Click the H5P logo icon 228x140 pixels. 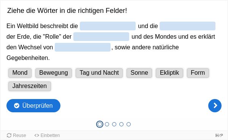[x=219, y=135]
